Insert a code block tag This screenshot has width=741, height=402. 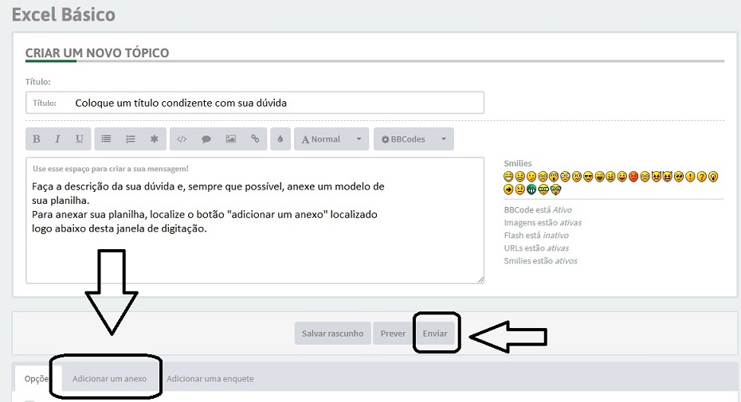click(x=182, y=139)
